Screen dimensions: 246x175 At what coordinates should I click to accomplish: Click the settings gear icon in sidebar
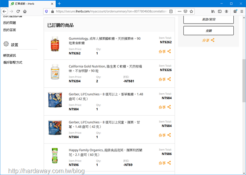point(6,44)
